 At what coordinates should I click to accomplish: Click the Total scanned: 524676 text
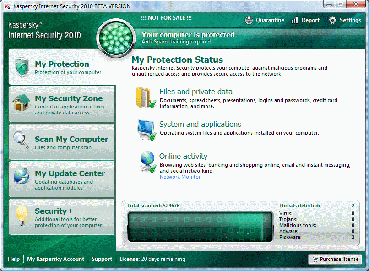click(153, 206)
